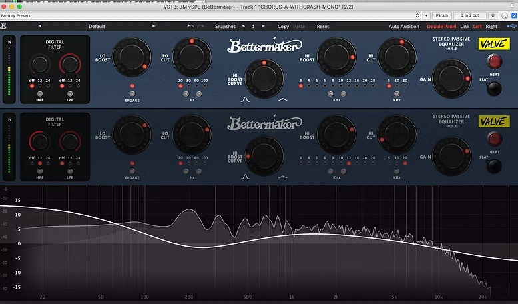The width and height of the screenshot is (518, 304).
Task: Click bottom panel left Hz step button
Action: (x=186, y=171)
